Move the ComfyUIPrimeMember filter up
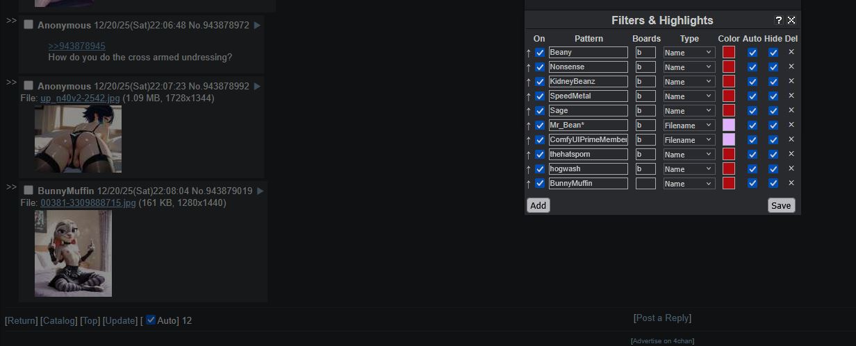Image resolution: width=856 pixels, height=346 pixels. coord(529,140)
